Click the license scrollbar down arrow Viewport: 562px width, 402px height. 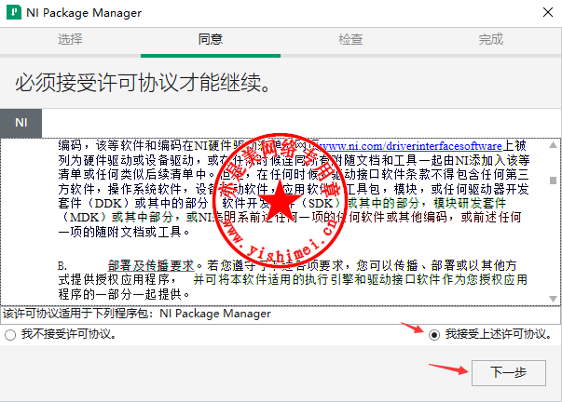(553, 299)
